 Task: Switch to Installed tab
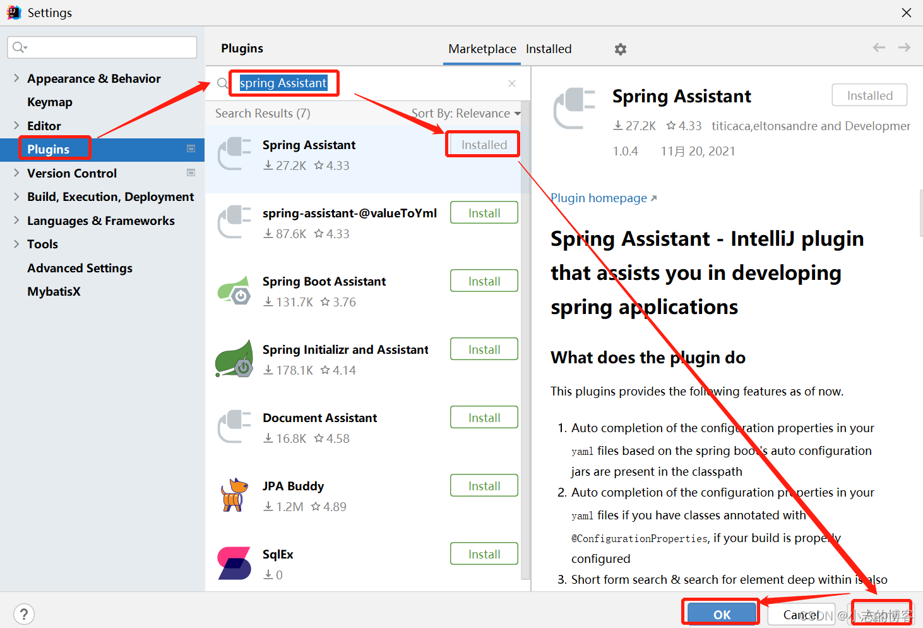pyautogui.click(x=549, y=49)
